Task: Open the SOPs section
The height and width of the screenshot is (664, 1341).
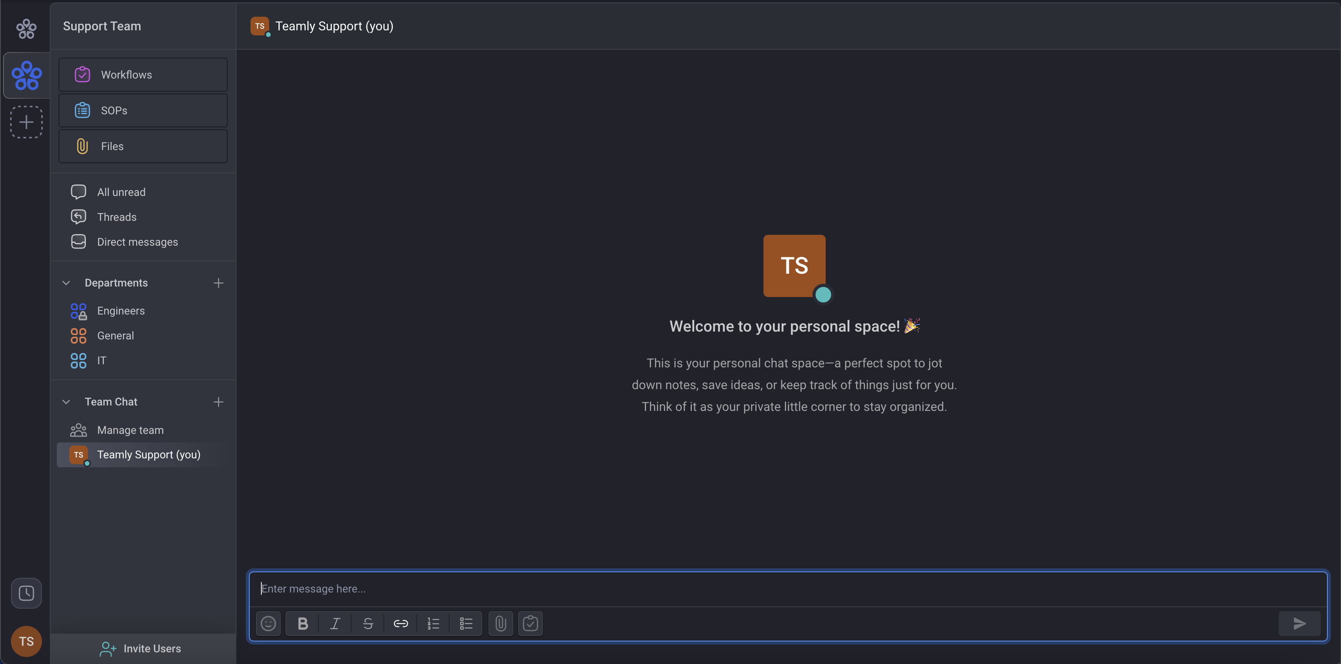Action: tap(143, 110)
